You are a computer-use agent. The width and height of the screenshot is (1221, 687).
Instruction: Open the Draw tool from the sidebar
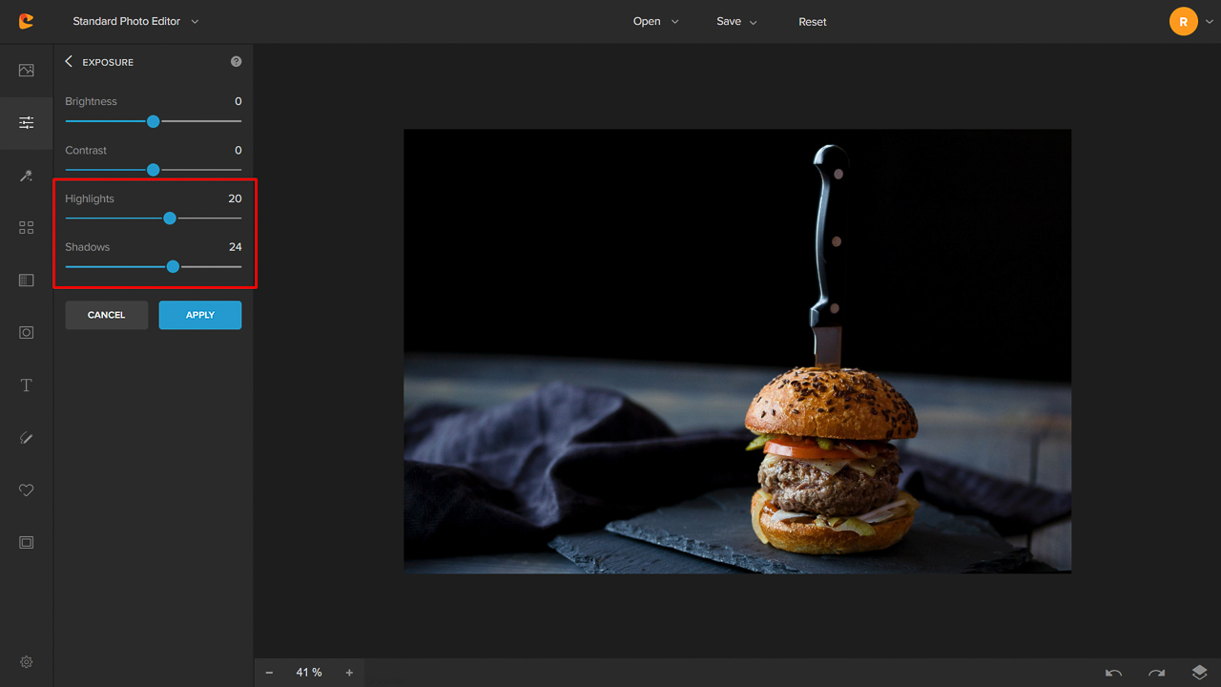[26, 437]
